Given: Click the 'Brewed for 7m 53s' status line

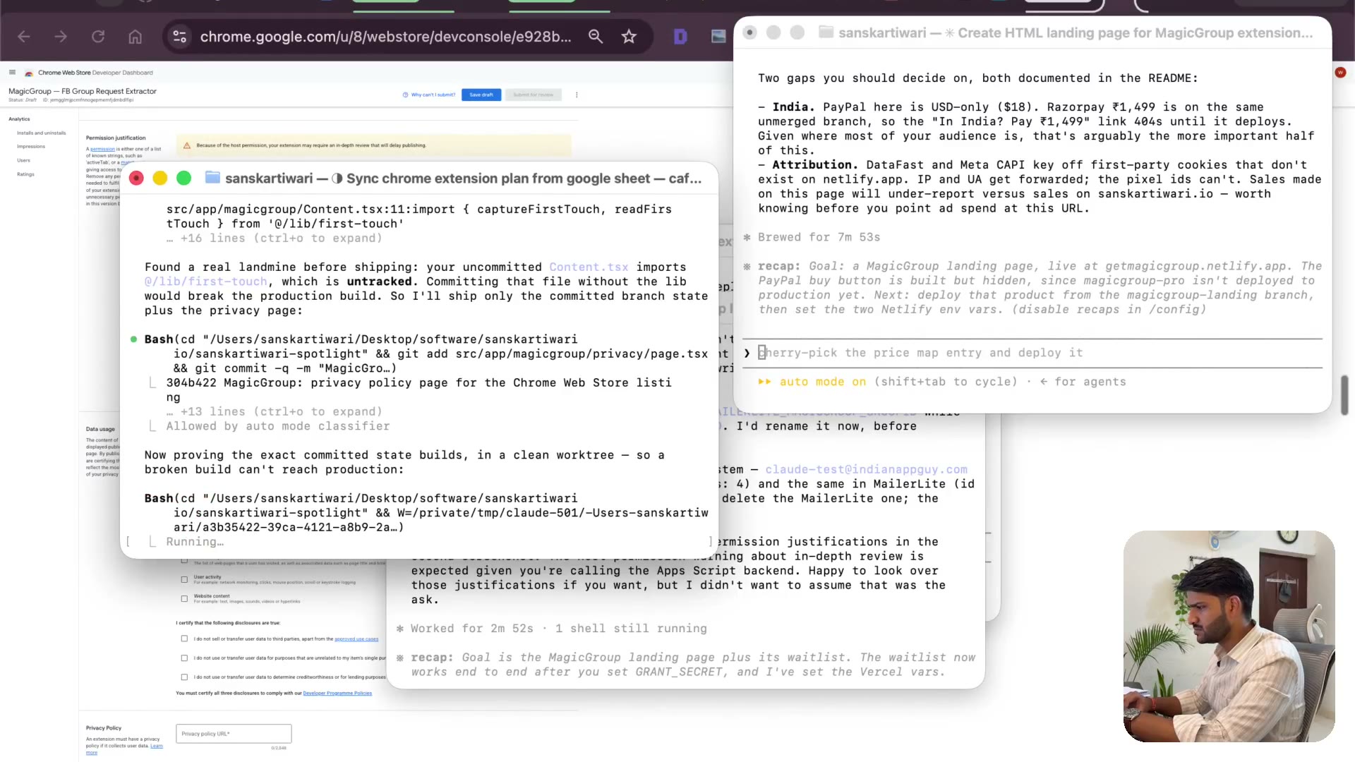Looking at the screenshot, I should pyautogui.click(x=819, y=237).
